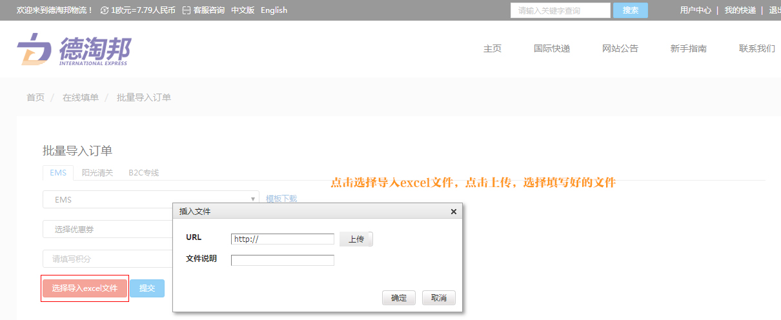Open 我的快递 link
The height and width of the screenshot is (320, 781).
[740, 10]
